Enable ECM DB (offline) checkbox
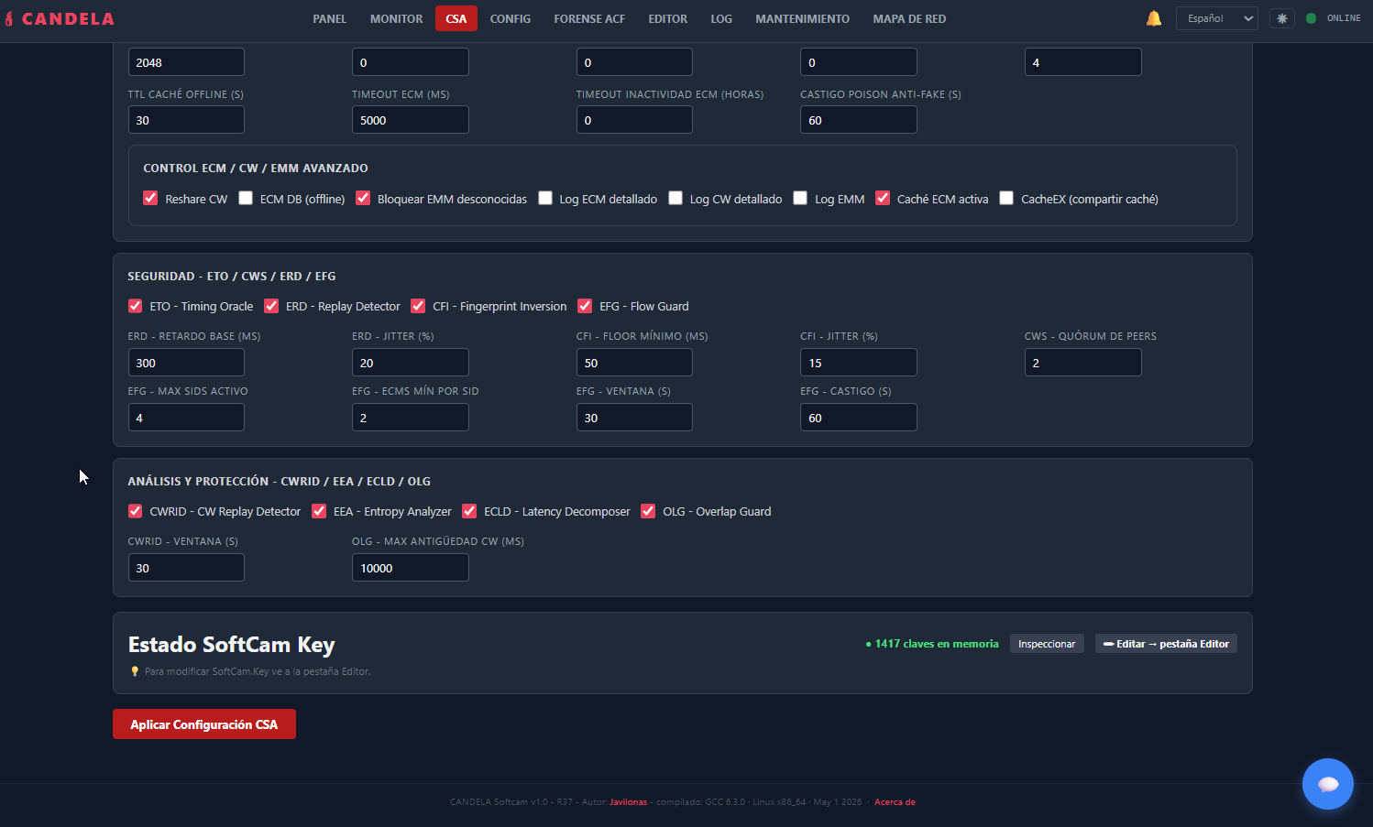The image size is (1373, 827). (x=246, y=198)
